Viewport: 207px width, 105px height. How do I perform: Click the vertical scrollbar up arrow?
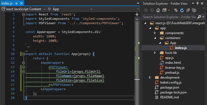click(137, 19)
